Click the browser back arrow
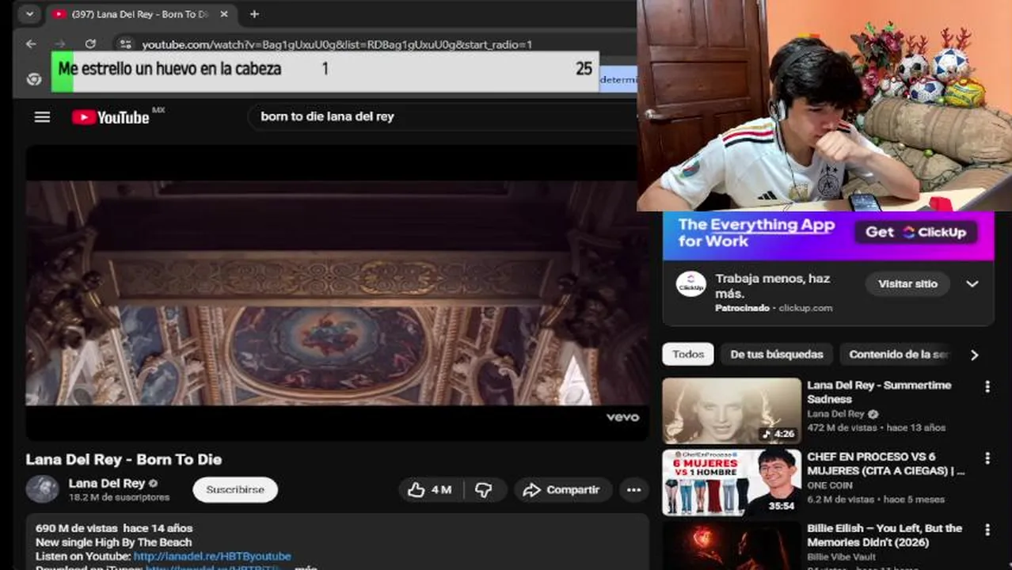 point(31,44)
